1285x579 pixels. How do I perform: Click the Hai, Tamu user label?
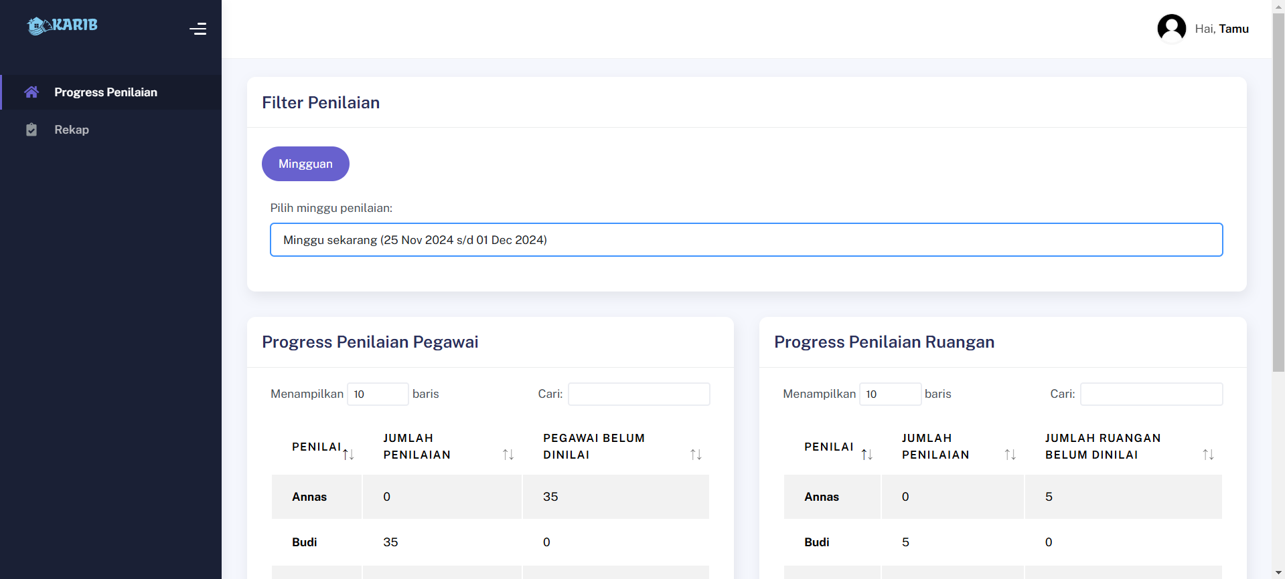1221,29
